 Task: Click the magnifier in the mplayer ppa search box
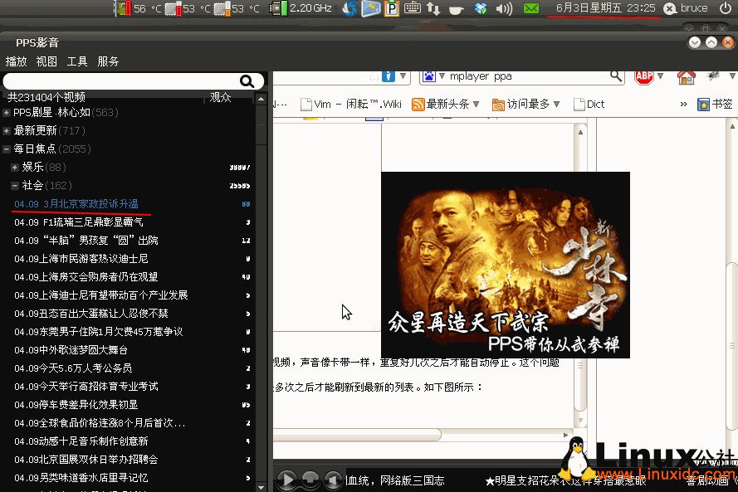coord(615,75)
